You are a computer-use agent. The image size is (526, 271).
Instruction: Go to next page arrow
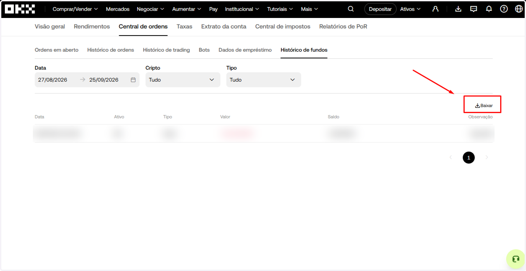(x=487, y=157)
